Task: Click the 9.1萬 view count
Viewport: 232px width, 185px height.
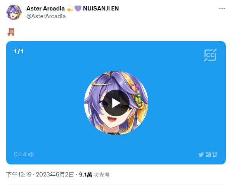Action: pyautogui.click(x=85, y=175)
